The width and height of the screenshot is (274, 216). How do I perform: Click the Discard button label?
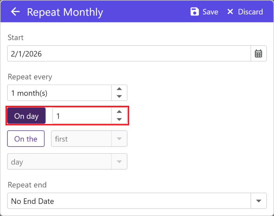point(251,12)
